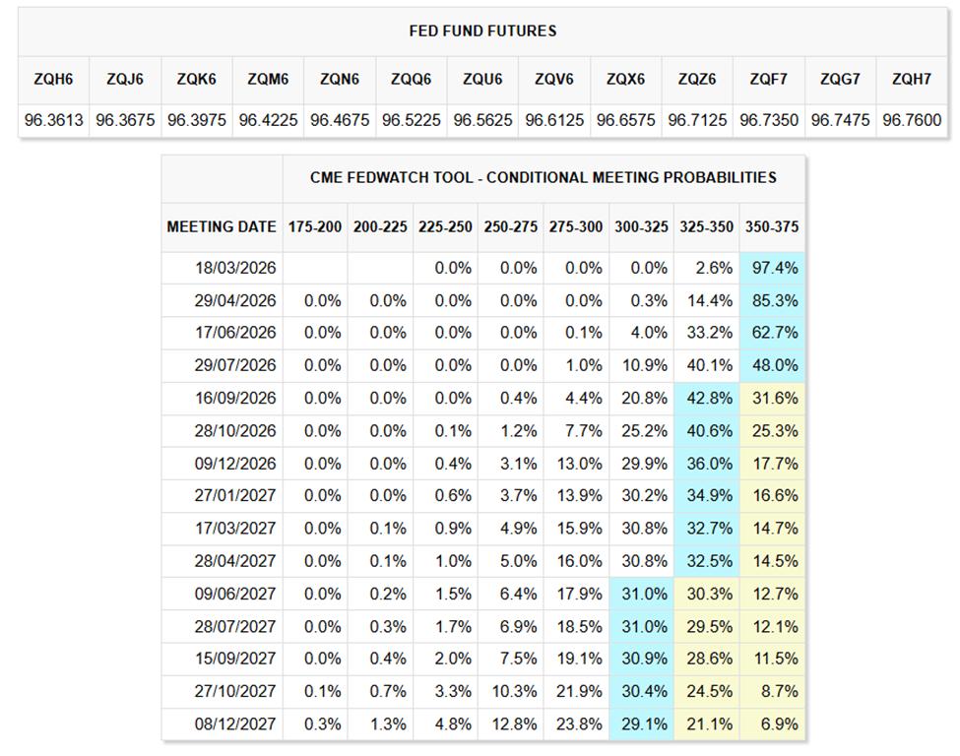Click the ZQH6 futures column header

coord(52,79)
